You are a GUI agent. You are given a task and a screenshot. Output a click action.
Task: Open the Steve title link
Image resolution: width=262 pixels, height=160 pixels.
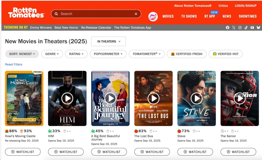pyautogui.click(x=182, y=136)
